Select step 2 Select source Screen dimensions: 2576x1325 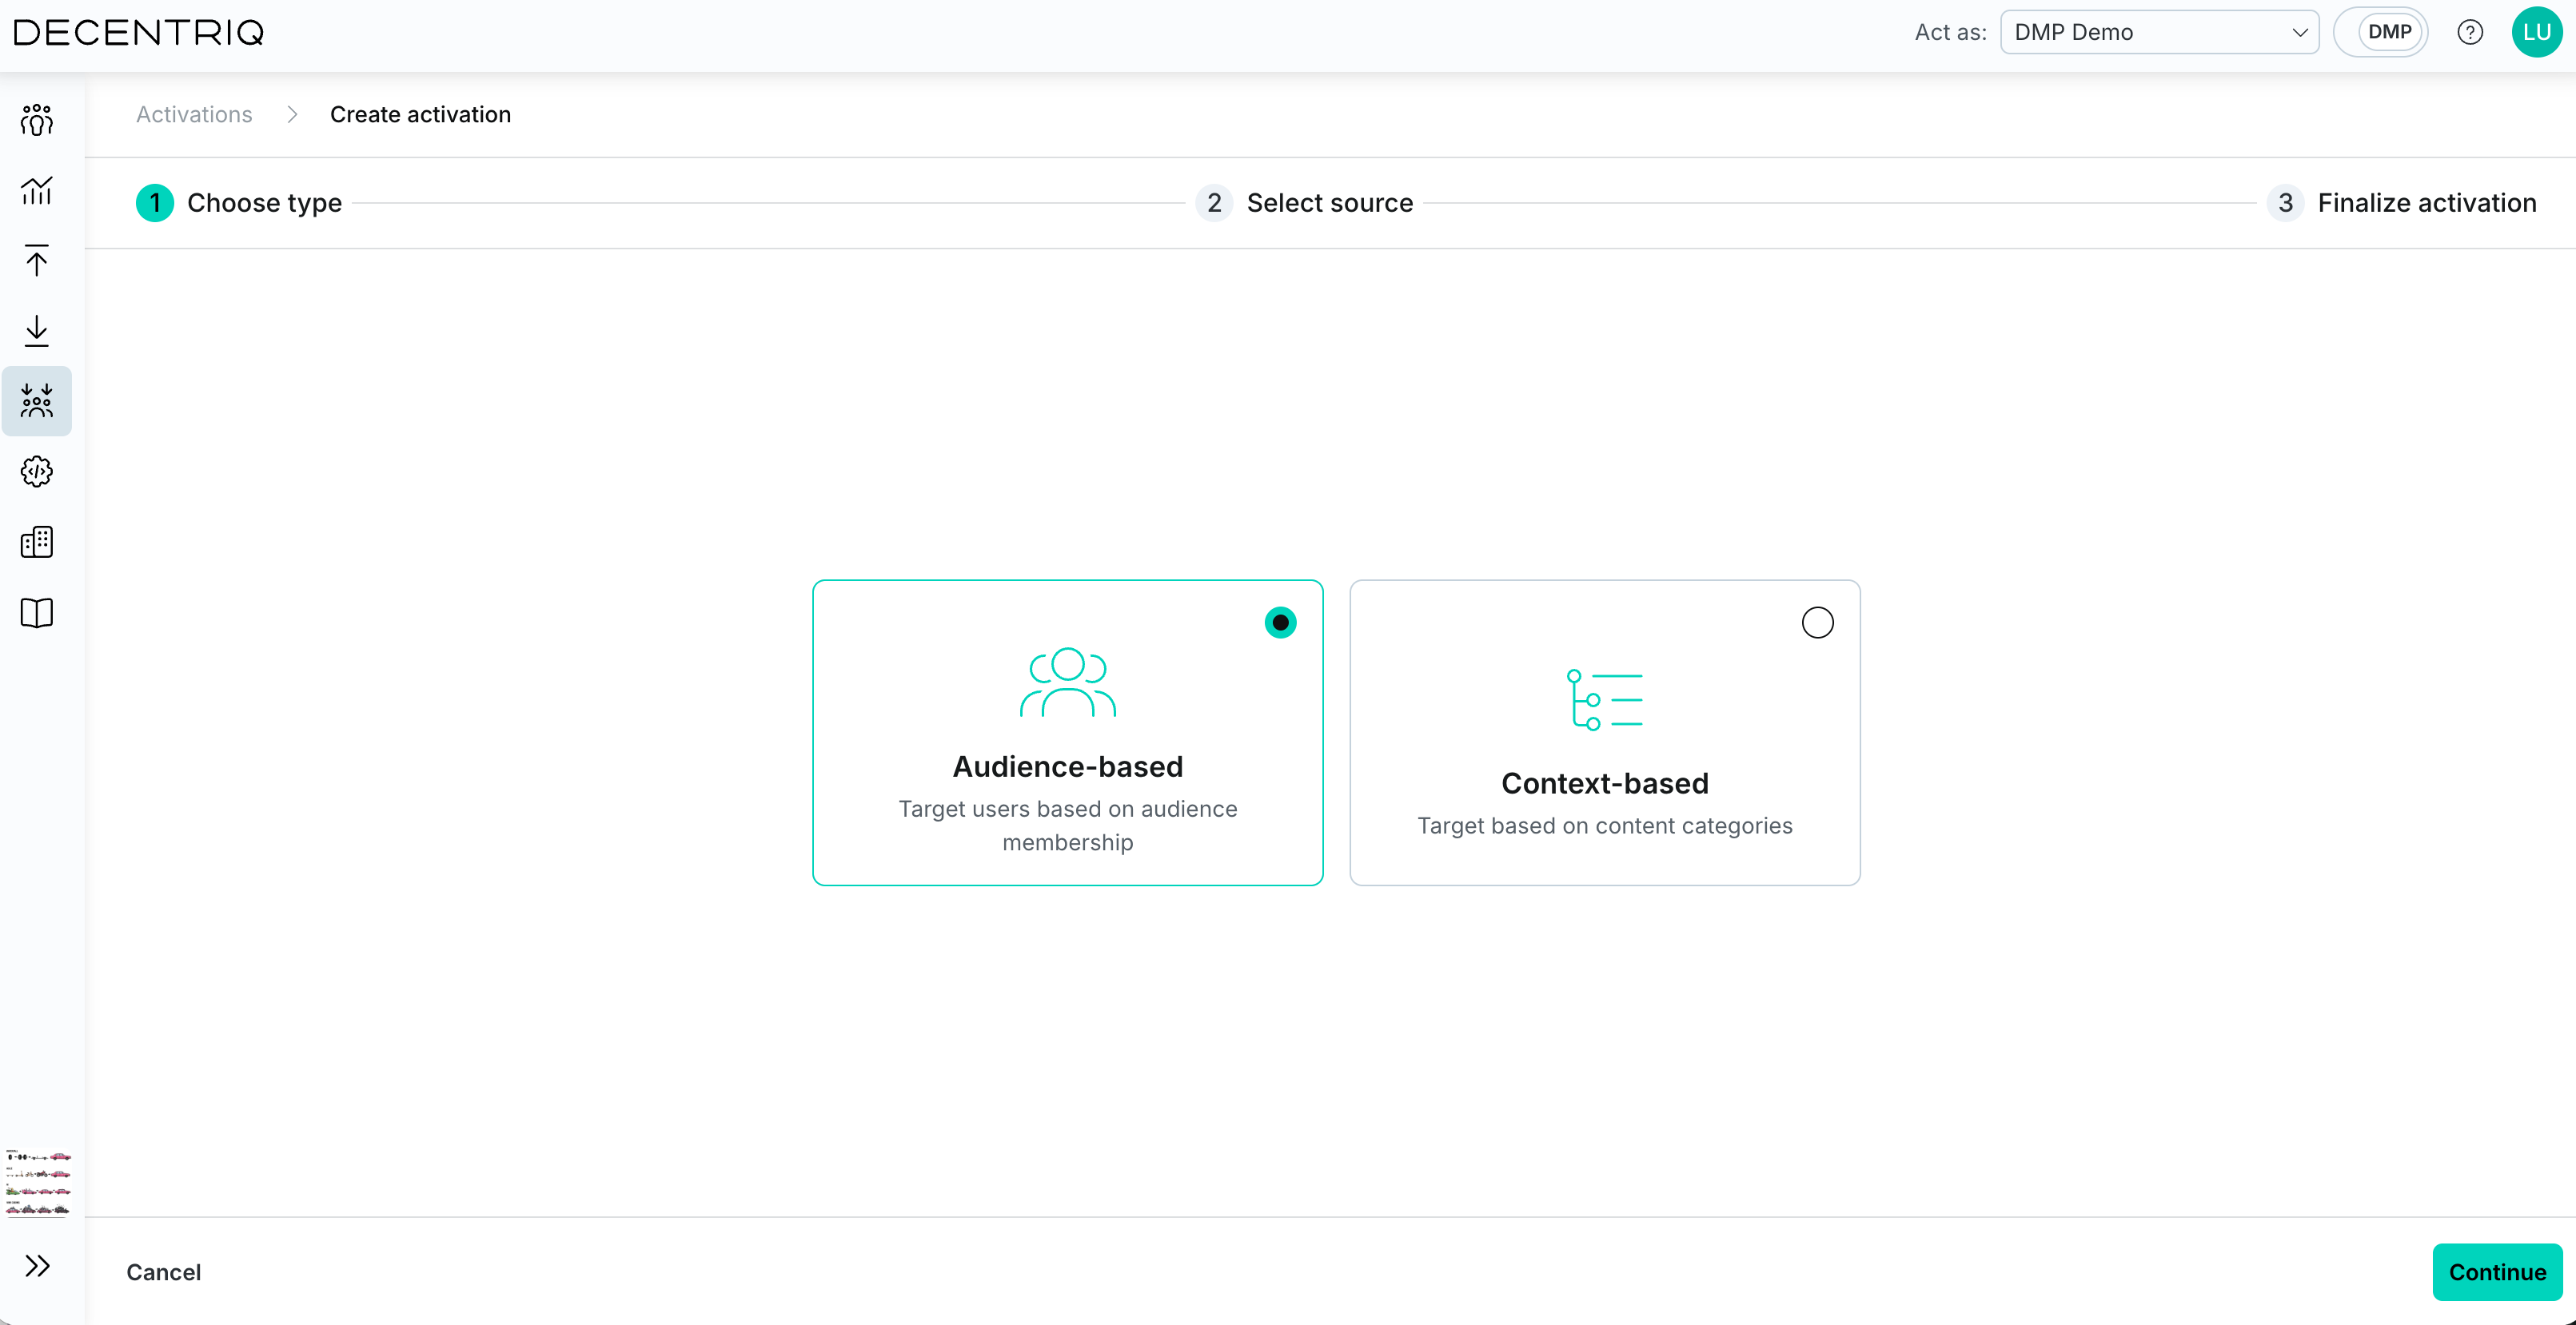pyautogui.click(x=1305, y=203)
